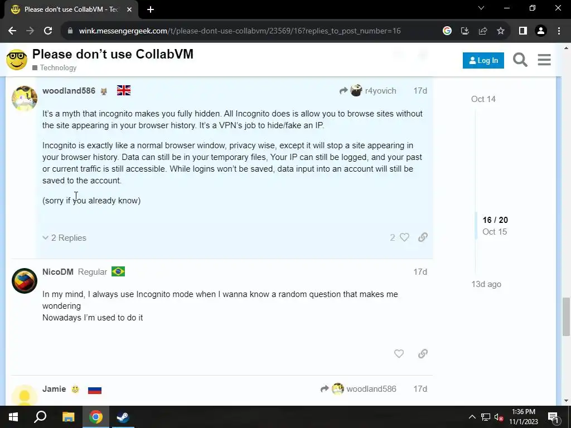Click the browser forward arrow

[x=30, y=31]
